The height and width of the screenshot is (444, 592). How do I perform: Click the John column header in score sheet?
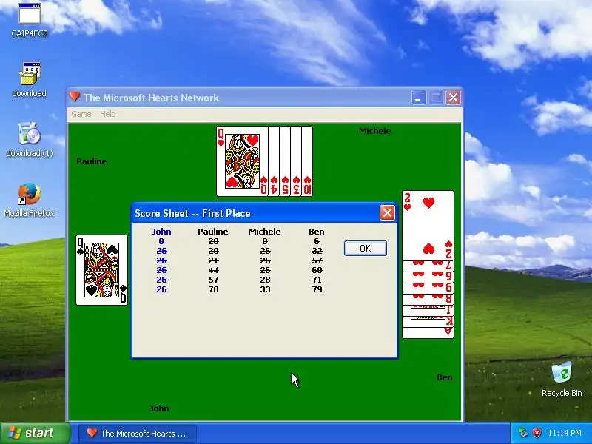click(x=161, y=232)
